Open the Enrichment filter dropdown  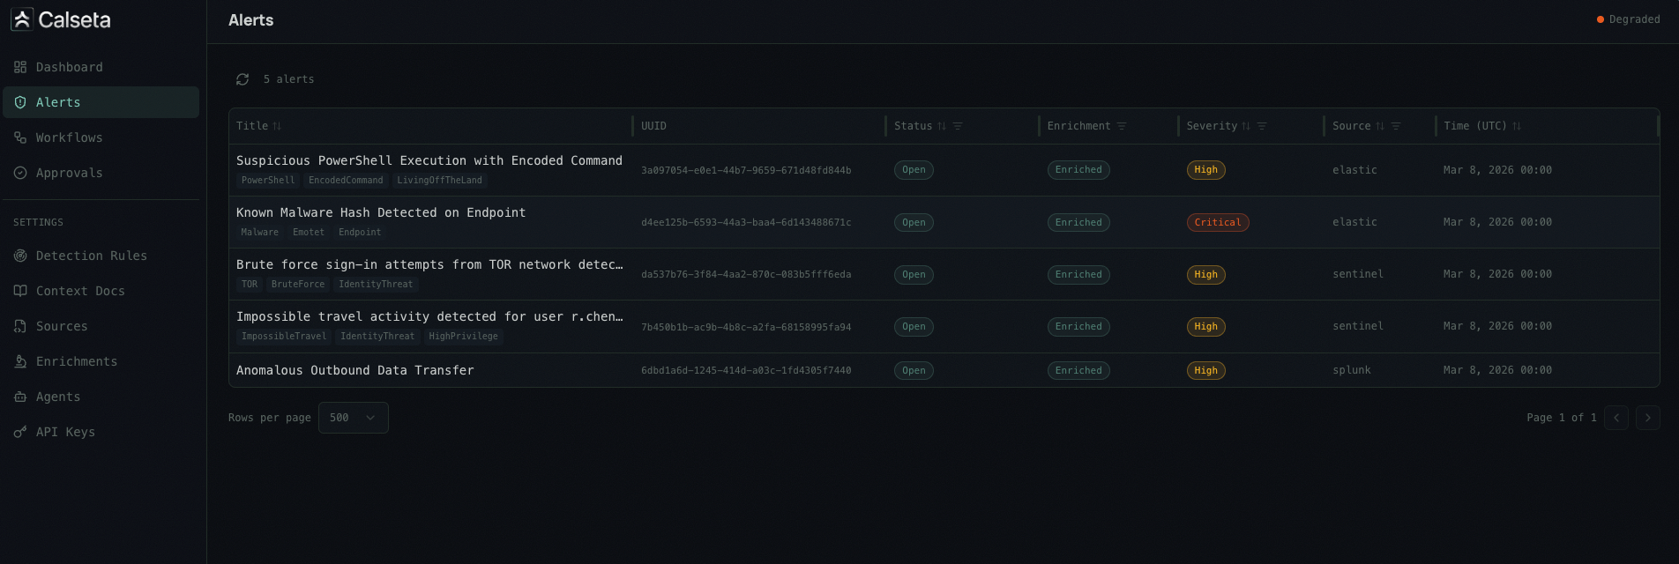(1121, 126)
